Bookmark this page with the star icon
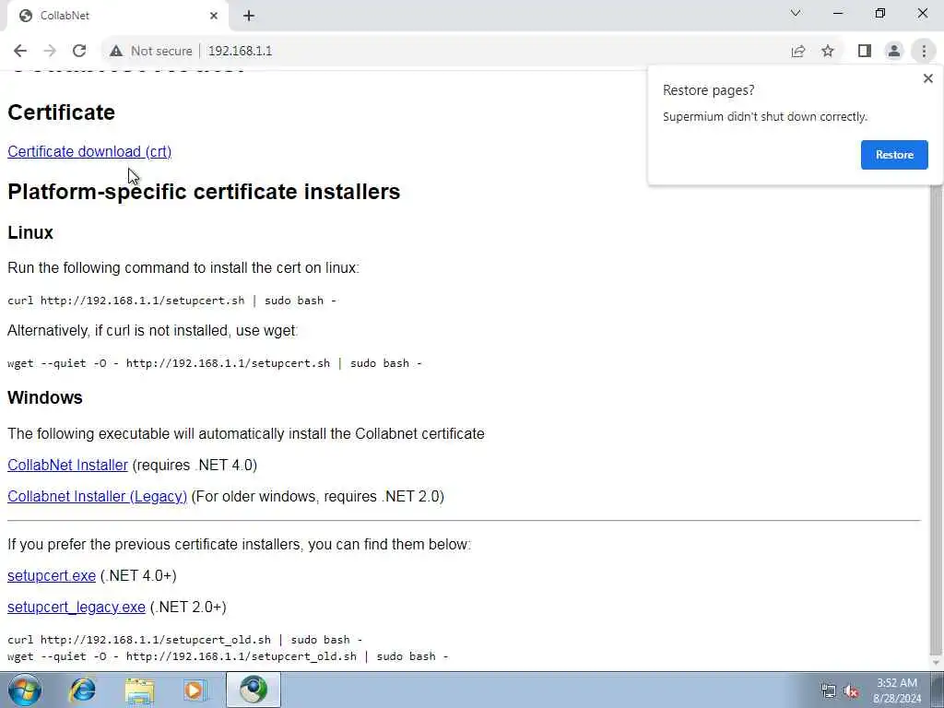 click(828, 52)
